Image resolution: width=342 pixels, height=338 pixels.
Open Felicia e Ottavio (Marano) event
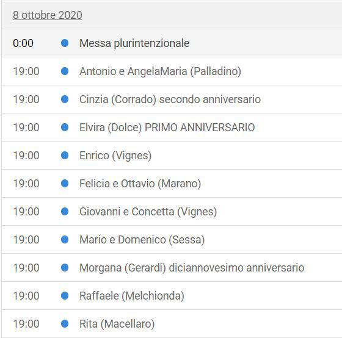(140, 184)
